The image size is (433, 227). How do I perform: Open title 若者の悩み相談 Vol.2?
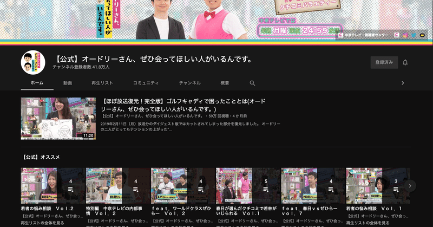(x=48, y=209)
